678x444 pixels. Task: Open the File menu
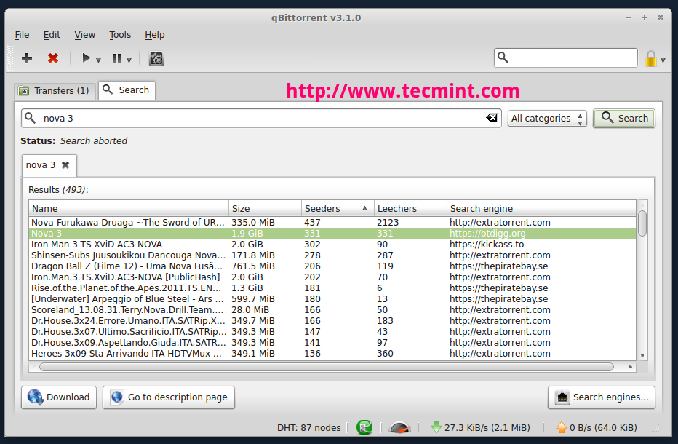pos(22,35)
